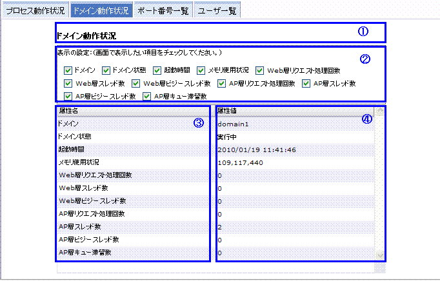This screenshot has height=281, width=440.
Task: Open the ポート番号一覧 tab
Action: pyautogui.click(x=163, y=11)
